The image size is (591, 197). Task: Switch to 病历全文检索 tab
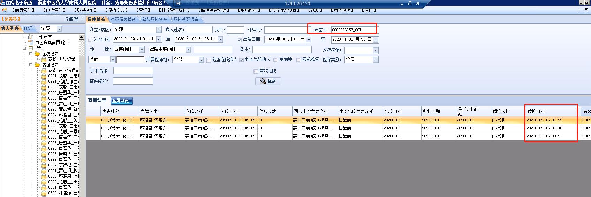(186, 19)
